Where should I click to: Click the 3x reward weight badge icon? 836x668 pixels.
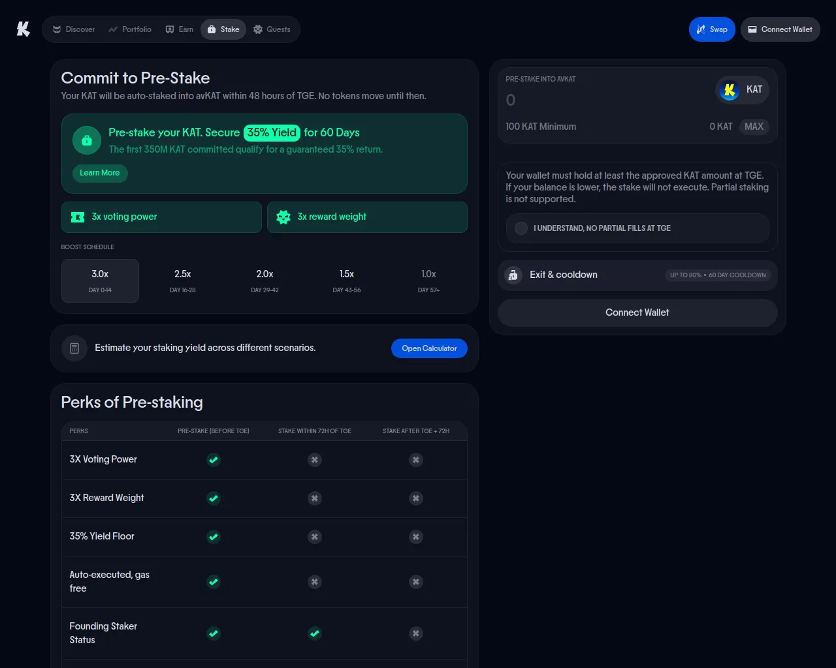(283, 217)
